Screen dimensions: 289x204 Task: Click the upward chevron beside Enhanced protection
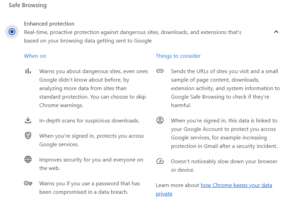[x=276, y=31]
